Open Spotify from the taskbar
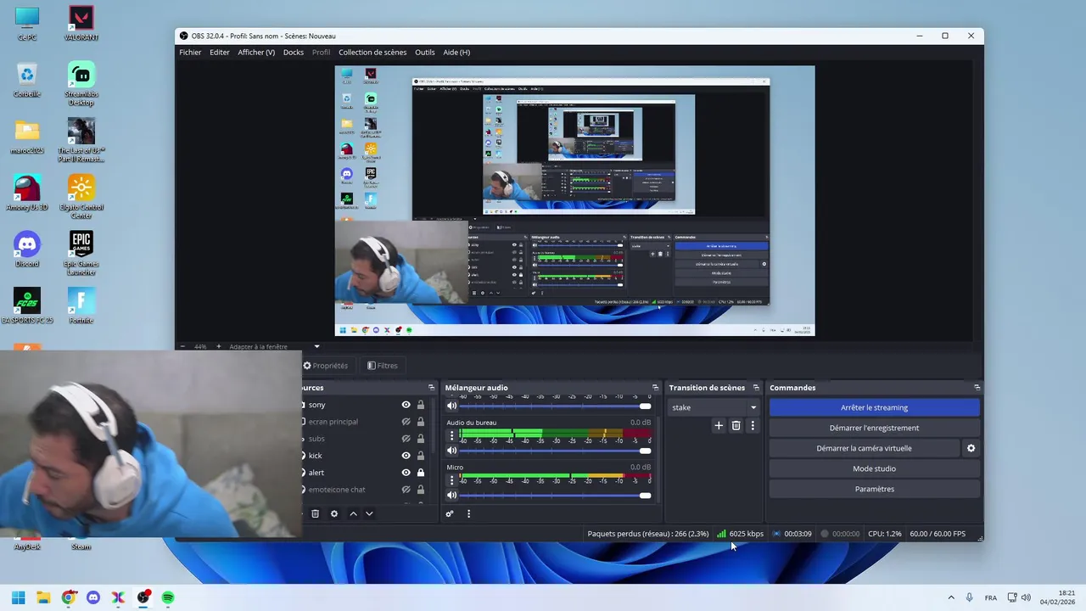Viewport: 1086px width, 611px height. pos(168,597)
